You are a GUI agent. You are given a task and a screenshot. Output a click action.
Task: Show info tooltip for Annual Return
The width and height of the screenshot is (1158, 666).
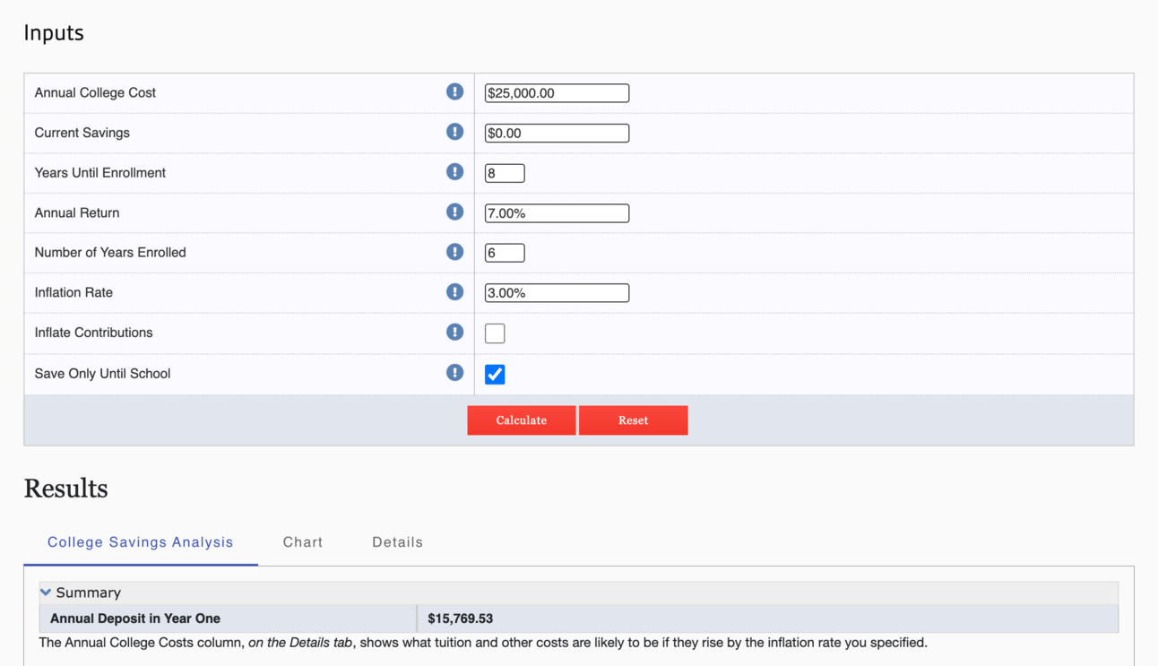pos(454,212)
